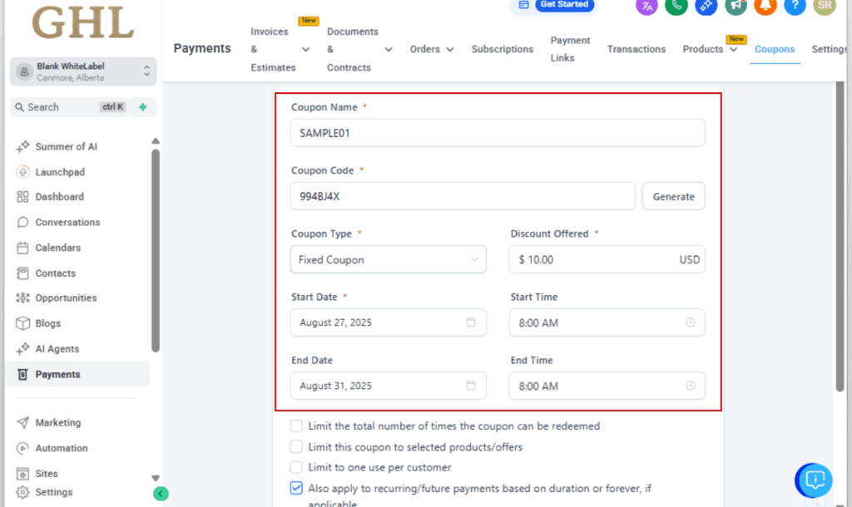The width and height of the screenshot is (852, 507).
Task: Open the Summer of AI sparkle icon
Action: (x=22, y=146)
